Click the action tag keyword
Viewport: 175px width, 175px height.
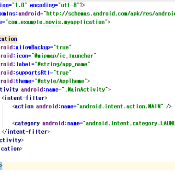[x=24, y=106]
